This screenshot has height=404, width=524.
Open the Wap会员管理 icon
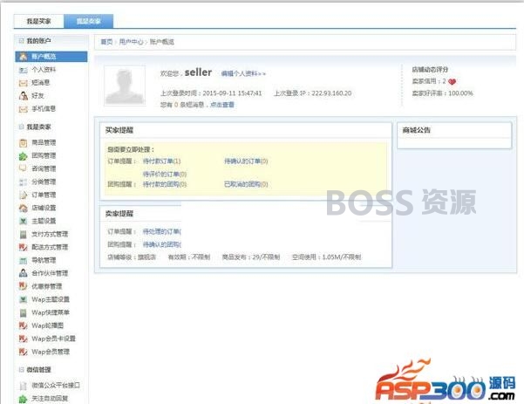pos(23,352)
